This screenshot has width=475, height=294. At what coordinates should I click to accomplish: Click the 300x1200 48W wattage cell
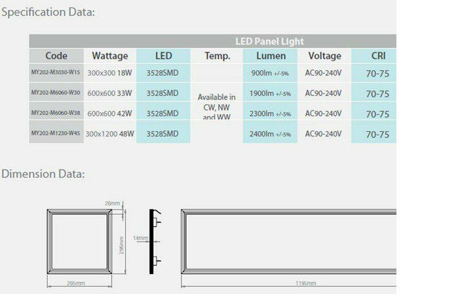click(109, 134)
